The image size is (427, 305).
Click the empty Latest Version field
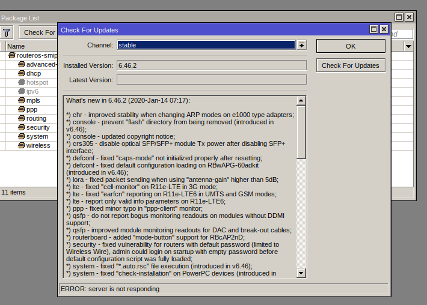pyautogui.click(x=212, y=80)
